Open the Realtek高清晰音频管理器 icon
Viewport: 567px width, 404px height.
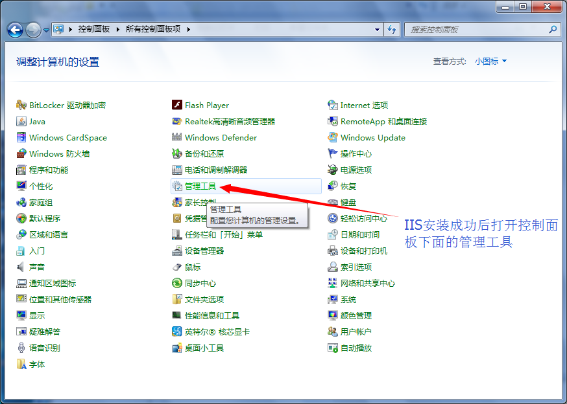pos(177,121)
